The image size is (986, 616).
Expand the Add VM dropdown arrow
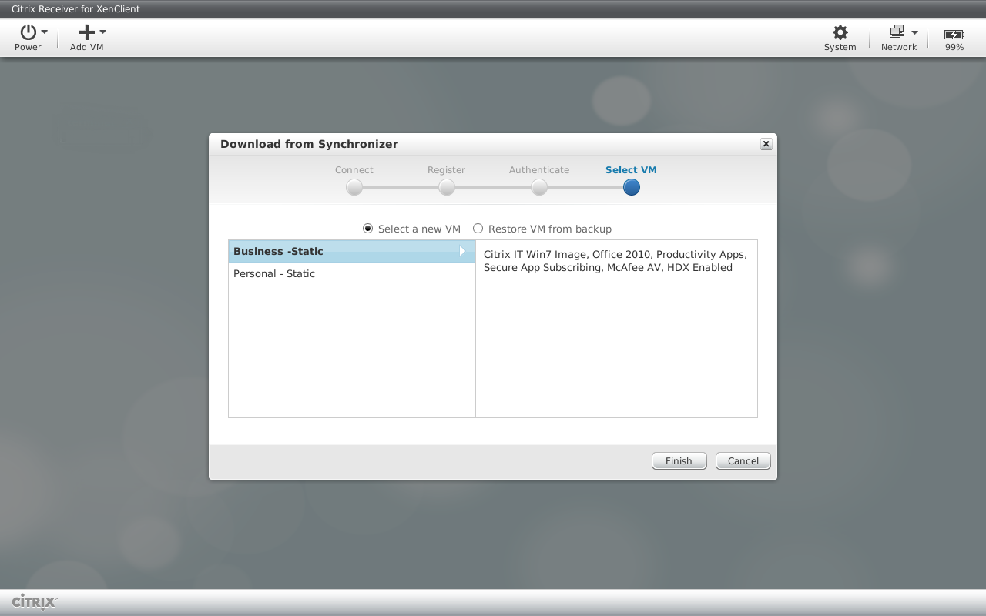click(x=103, y=32)
